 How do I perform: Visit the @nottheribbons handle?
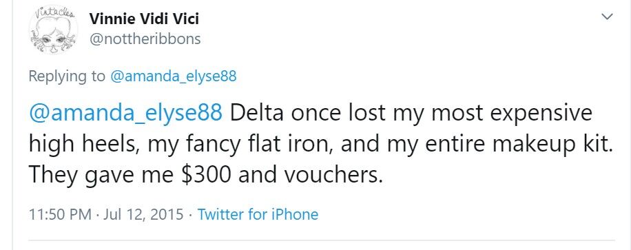point(145,39)
